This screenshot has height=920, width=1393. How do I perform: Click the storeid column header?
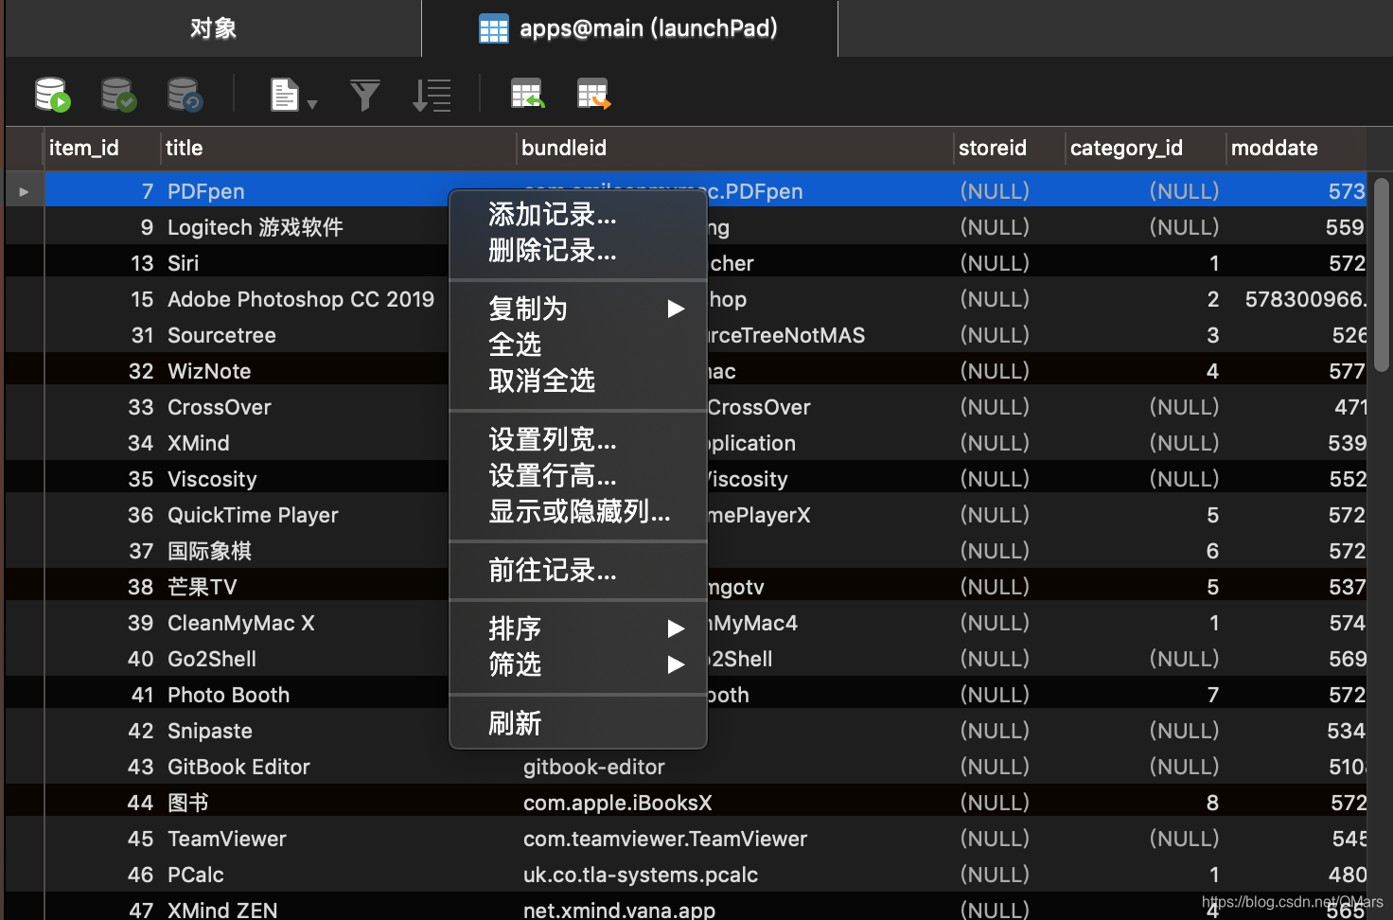point(1009,148)
